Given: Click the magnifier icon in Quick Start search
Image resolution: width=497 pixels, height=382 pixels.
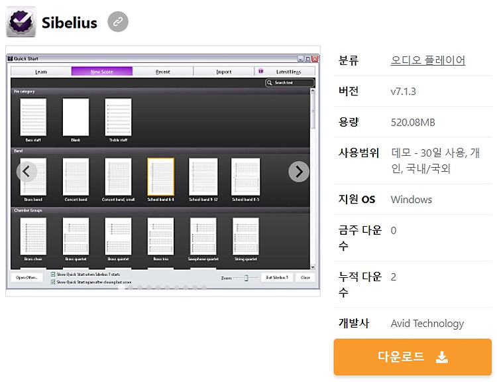Looking at the screenshot, I should coord(270,82).
